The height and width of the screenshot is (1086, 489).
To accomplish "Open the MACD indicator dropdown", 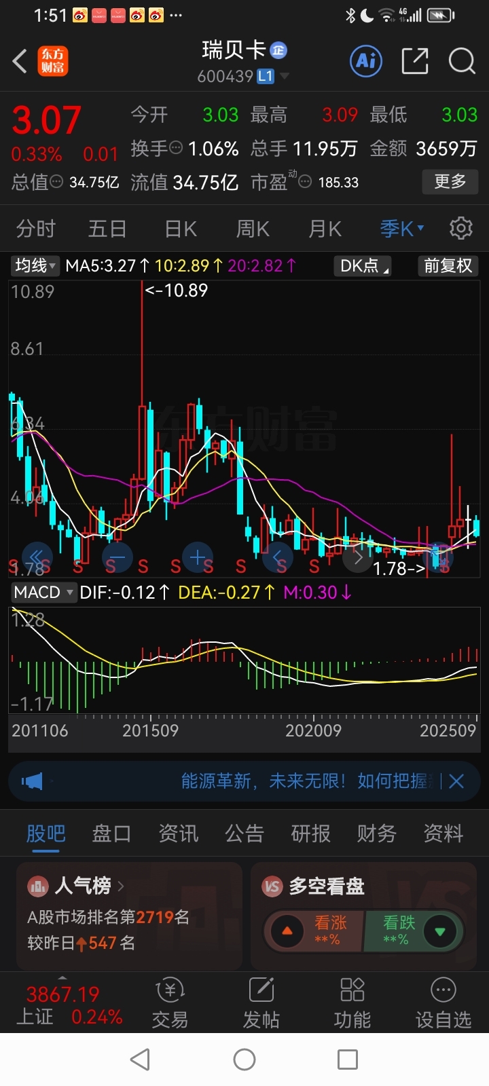I will (43, 593).
